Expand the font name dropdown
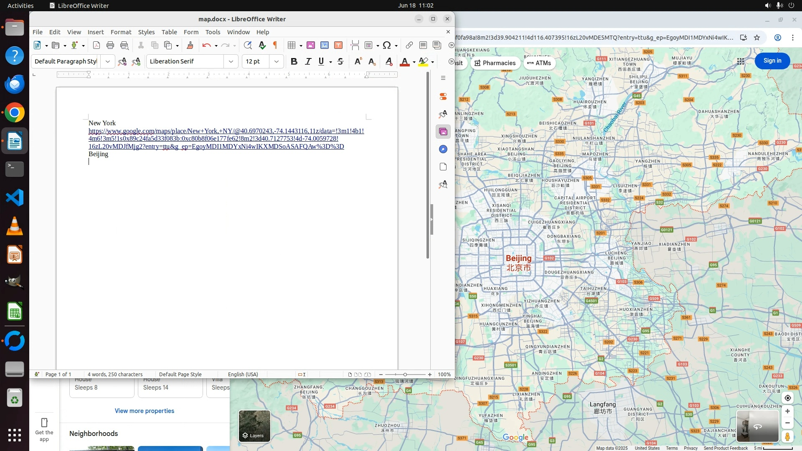The height and width of the screenshot is (451, 802). coord(231,62)
